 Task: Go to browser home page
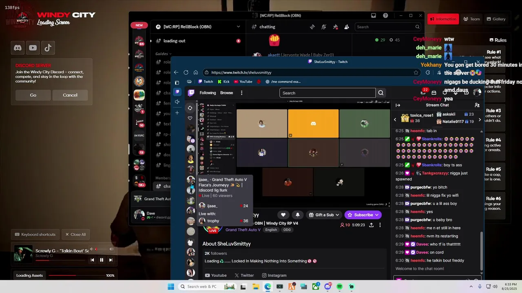tap(196, 72)
